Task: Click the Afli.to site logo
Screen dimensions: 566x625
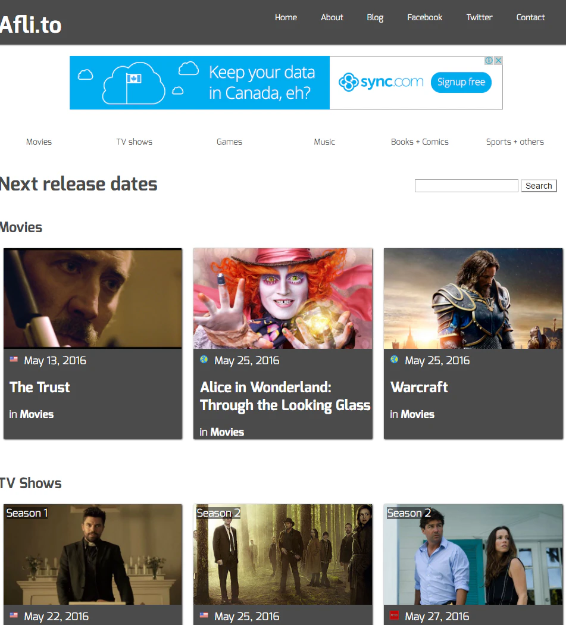Action: tap(30, 25)
